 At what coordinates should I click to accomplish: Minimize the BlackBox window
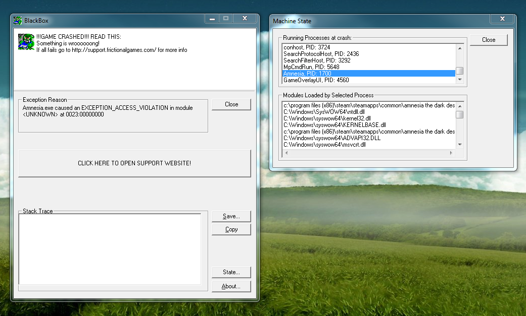point(212,19)
